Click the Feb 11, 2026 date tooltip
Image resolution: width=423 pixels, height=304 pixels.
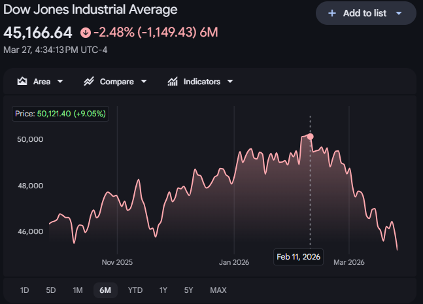298,257
